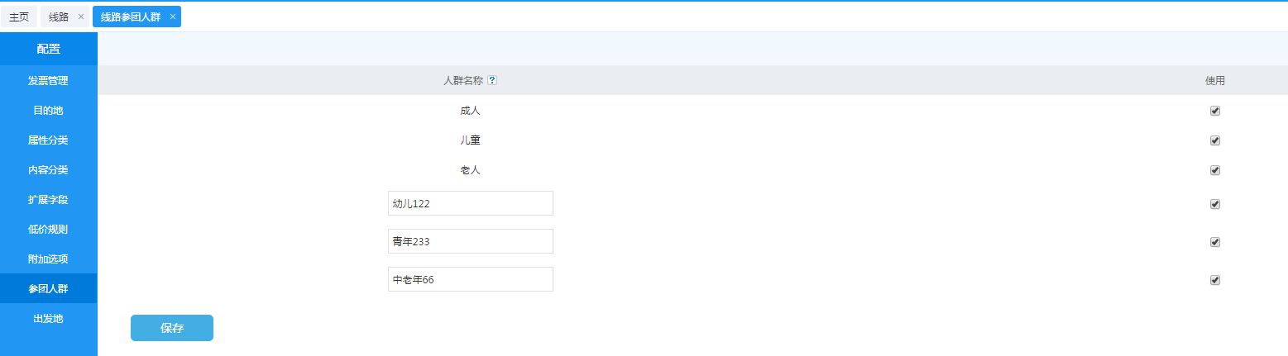The image size is (1288, 356).
Task: Disable the 幼儿122 usage checkbox
Action: point(1215,204)
